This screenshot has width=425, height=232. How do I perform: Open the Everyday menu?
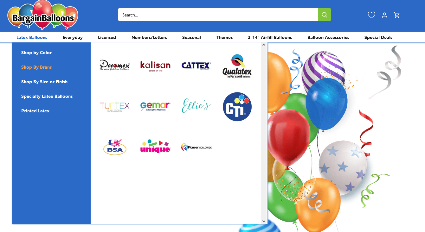point(73,37)
